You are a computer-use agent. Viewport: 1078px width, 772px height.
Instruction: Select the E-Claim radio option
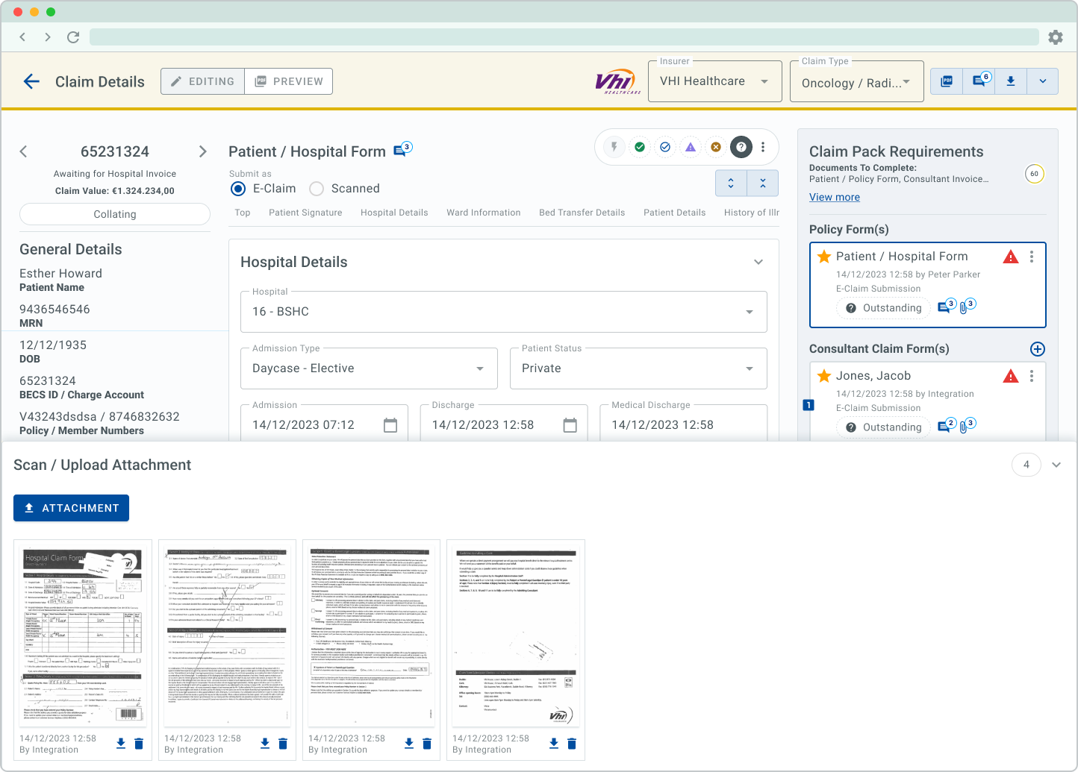click(x=239, y=189)
